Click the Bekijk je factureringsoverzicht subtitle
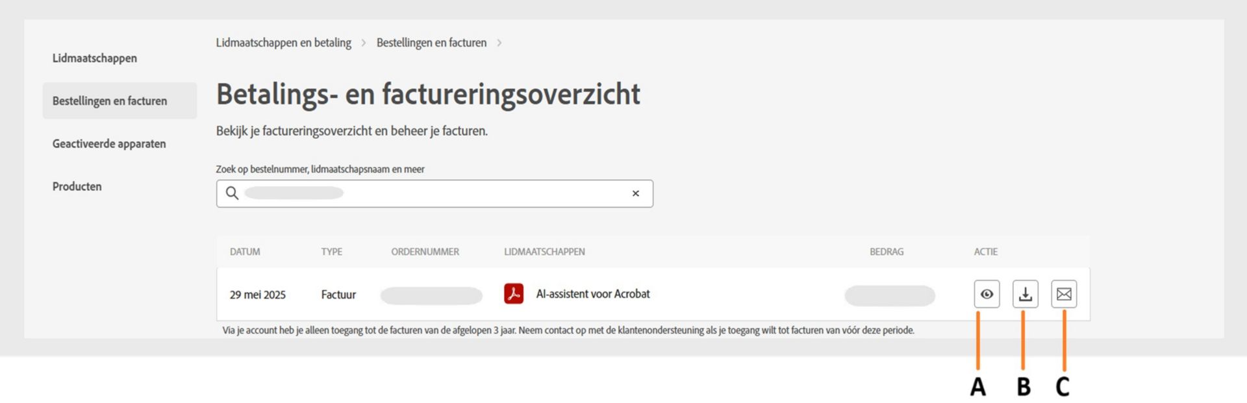The height and width of the screenshot is (403, 1247). pyautogui.click(x=351, y=131)
